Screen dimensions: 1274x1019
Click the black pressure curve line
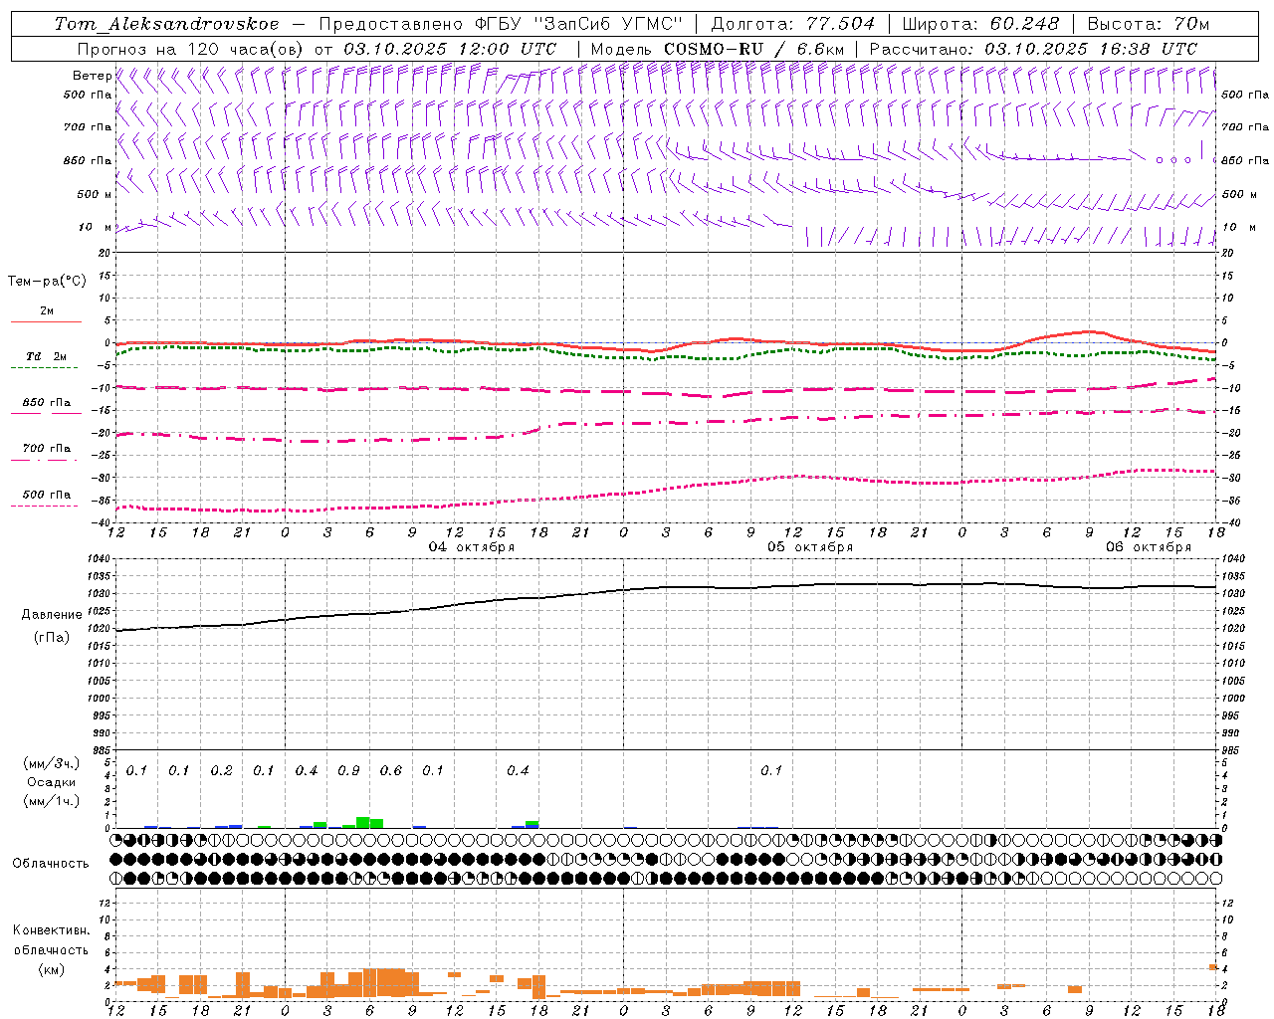pyautogui.click(x=667, y=587)
